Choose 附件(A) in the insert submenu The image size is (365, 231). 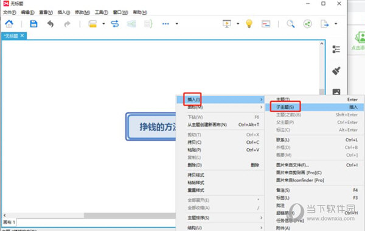(x=315, y=228)
